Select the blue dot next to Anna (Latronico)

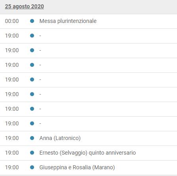coord(32,138)
